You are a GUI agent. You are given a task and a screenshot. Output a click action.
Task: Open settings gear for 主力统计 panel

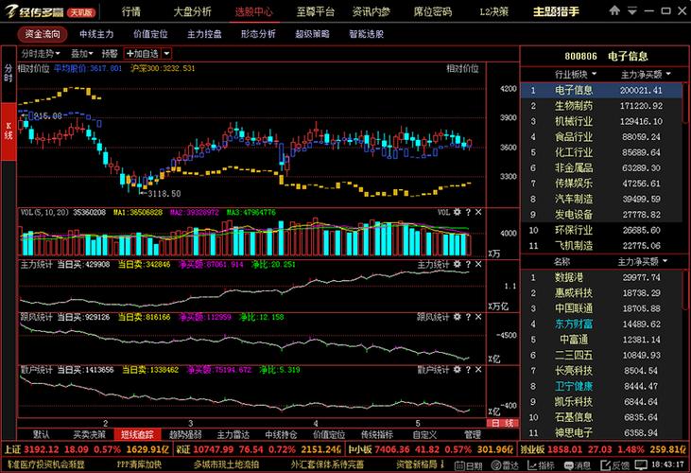tap(457, 264)
